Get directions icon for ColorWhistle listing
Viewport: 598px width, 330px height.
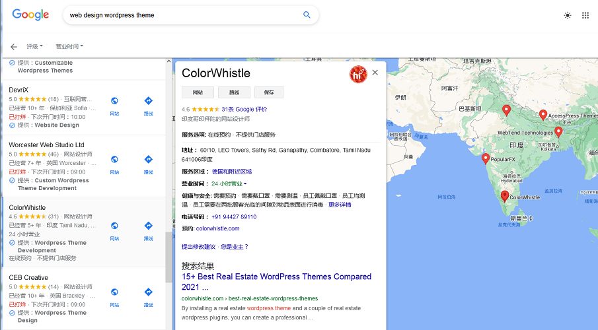pos(149,226)
